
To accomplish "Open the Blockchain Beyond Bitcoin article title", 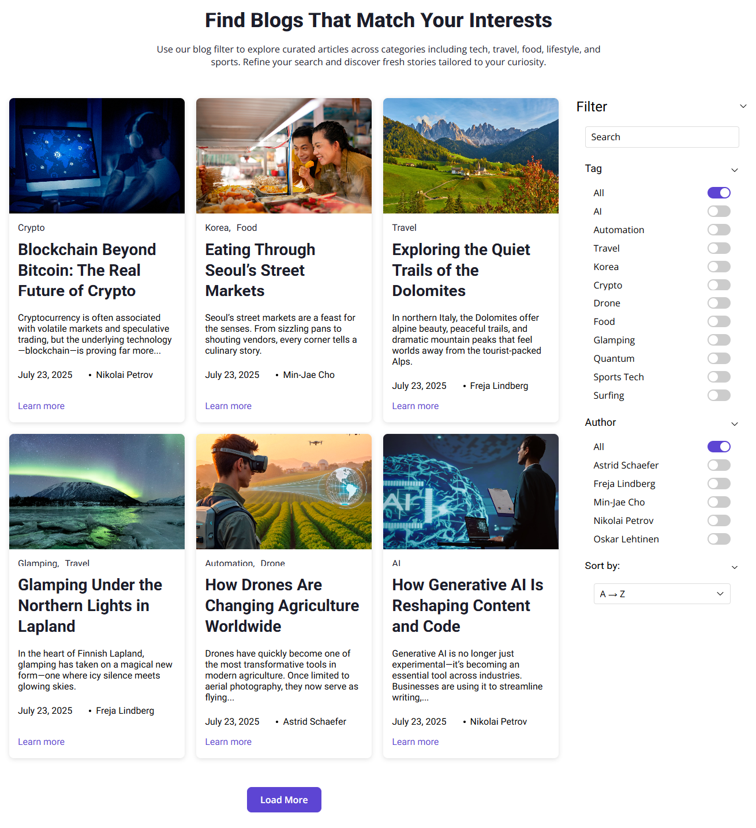I will coord(87,270).
